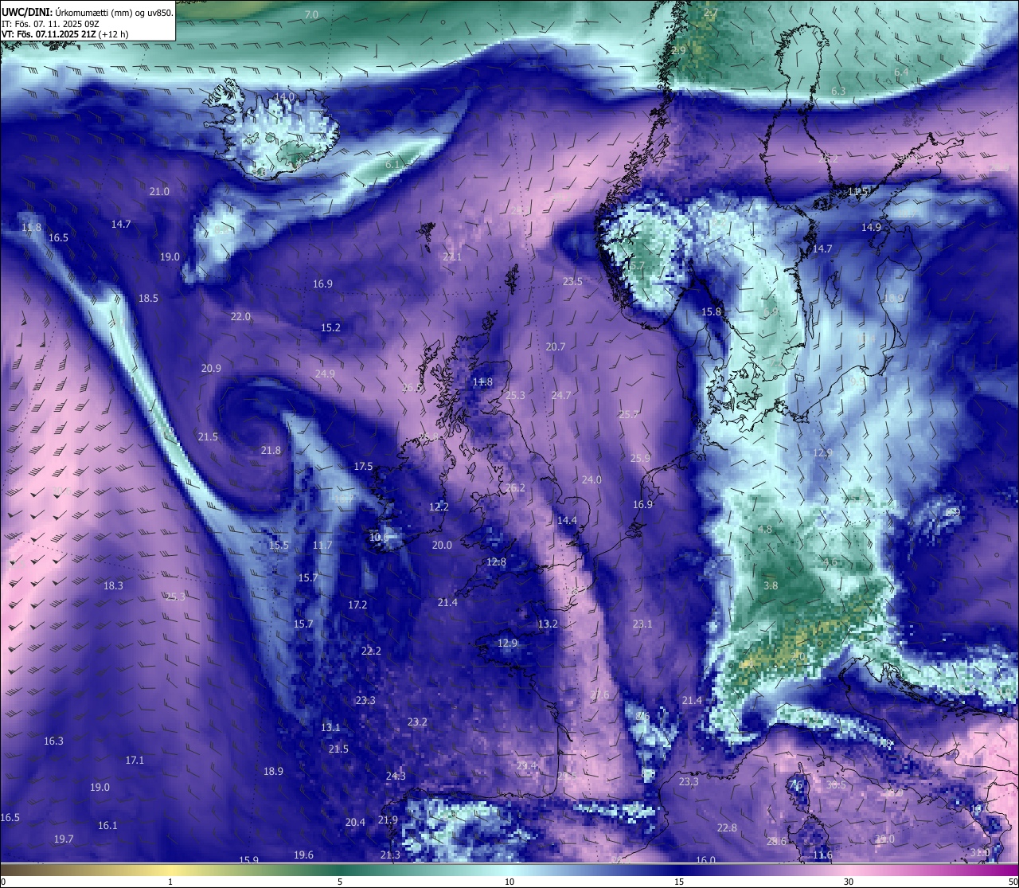Viewport: 1019px width, 888px height.
Task: Click the 11.7 value label
Action: coord(322,546)
